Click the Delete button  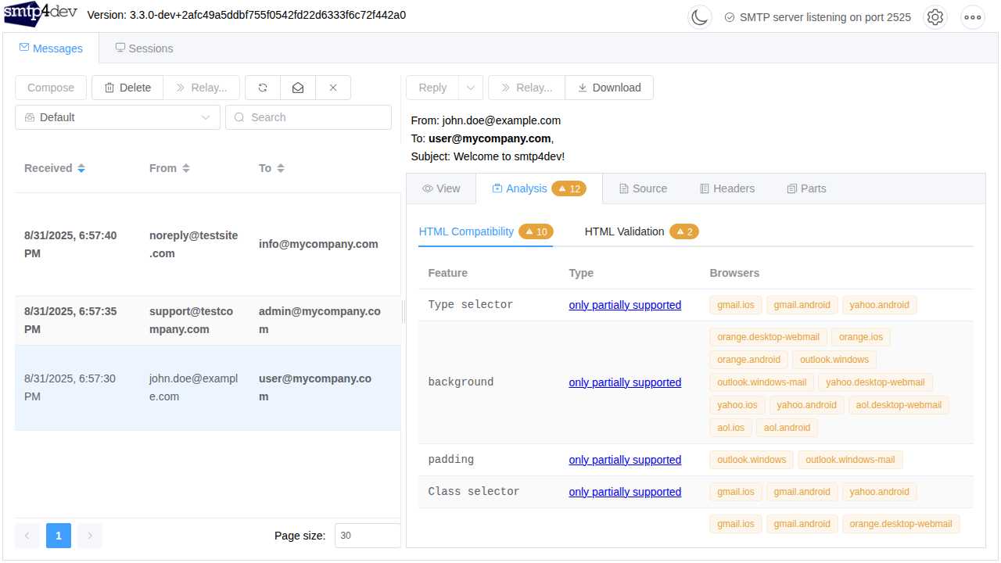click(x=127, y=88)
